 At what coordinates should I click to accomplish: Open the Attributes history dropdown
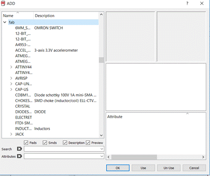102,156
